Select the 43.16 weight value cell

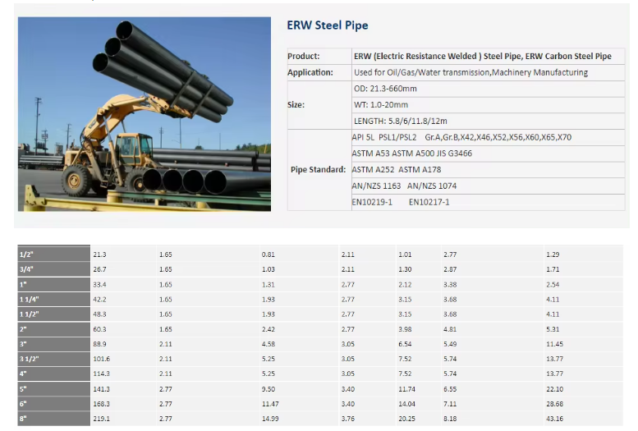[555, 420]
